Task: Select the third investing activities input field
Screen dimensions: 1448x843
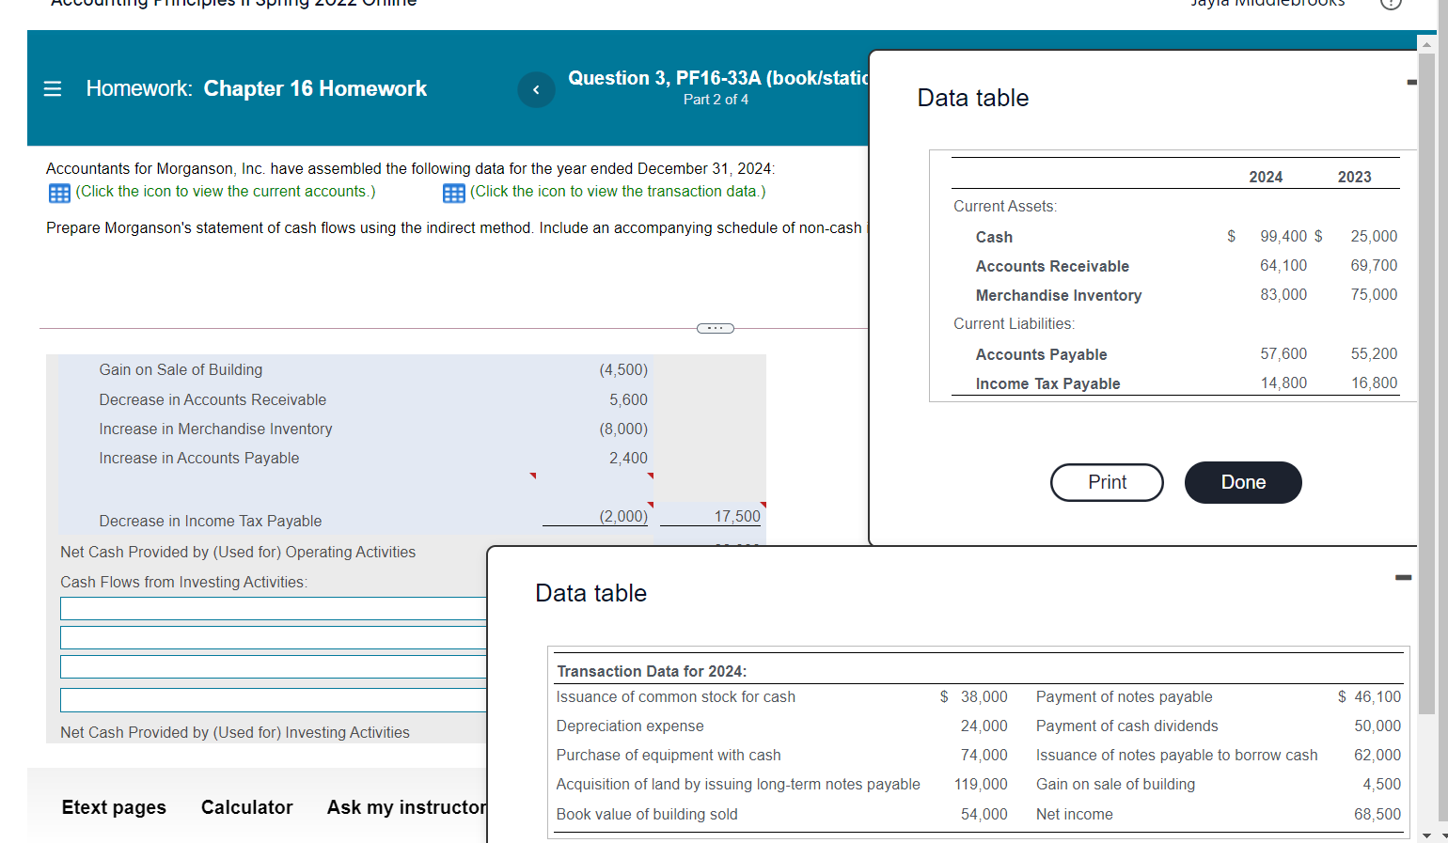Action: click(274, 667)
